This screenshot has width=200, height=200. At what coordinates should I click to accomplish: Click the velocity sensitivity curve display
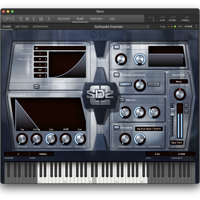coord(67,65)
